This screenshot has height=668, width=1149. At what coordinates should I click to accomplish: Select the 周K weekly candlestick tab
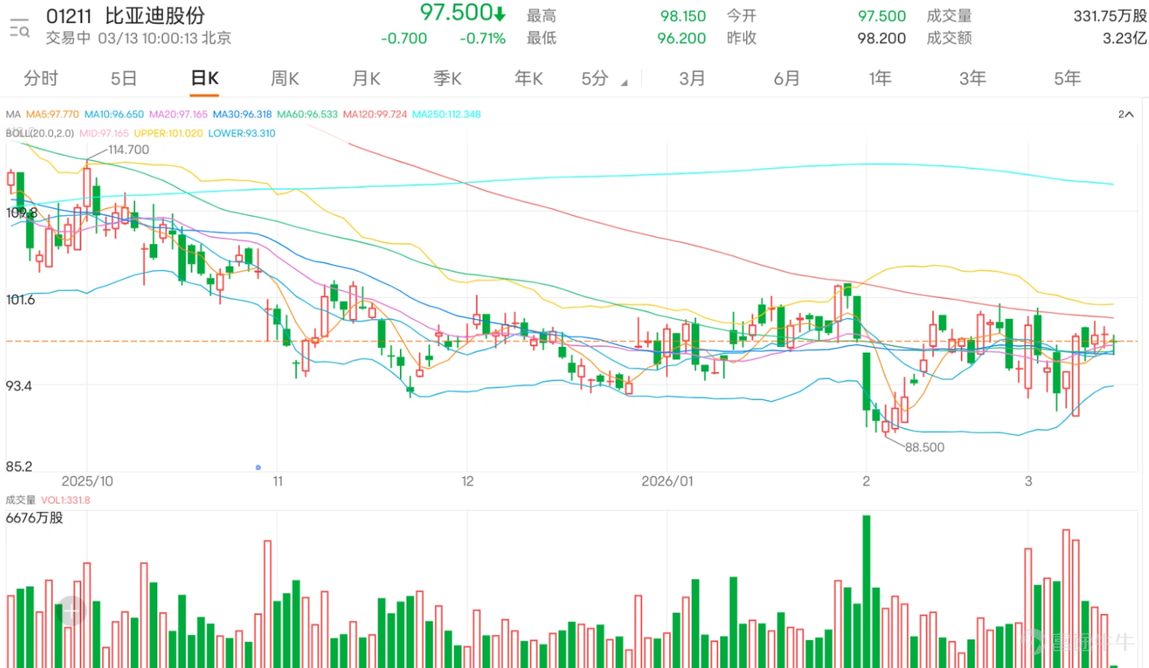pyautogui.click(x=285, y=78)
